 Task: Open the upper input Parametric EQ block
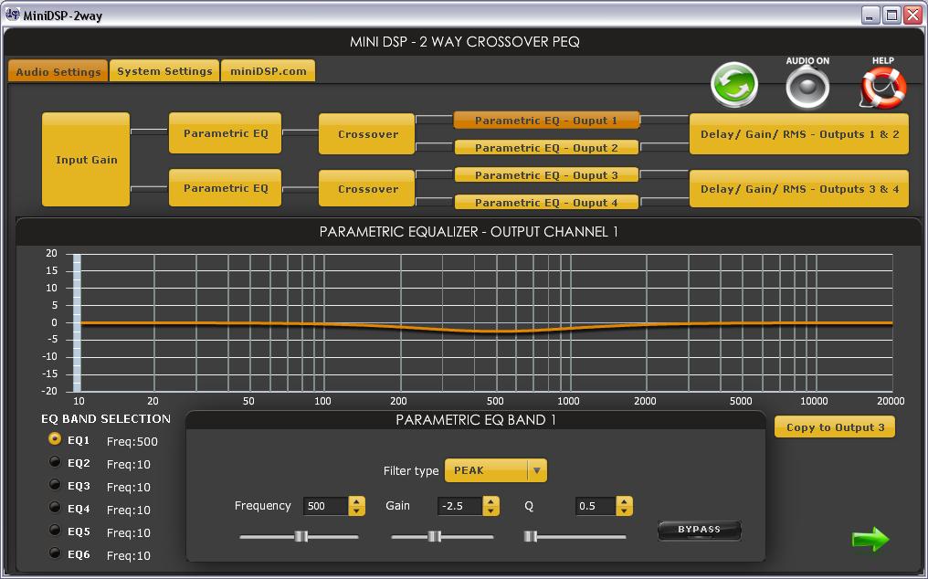point(226,133)
